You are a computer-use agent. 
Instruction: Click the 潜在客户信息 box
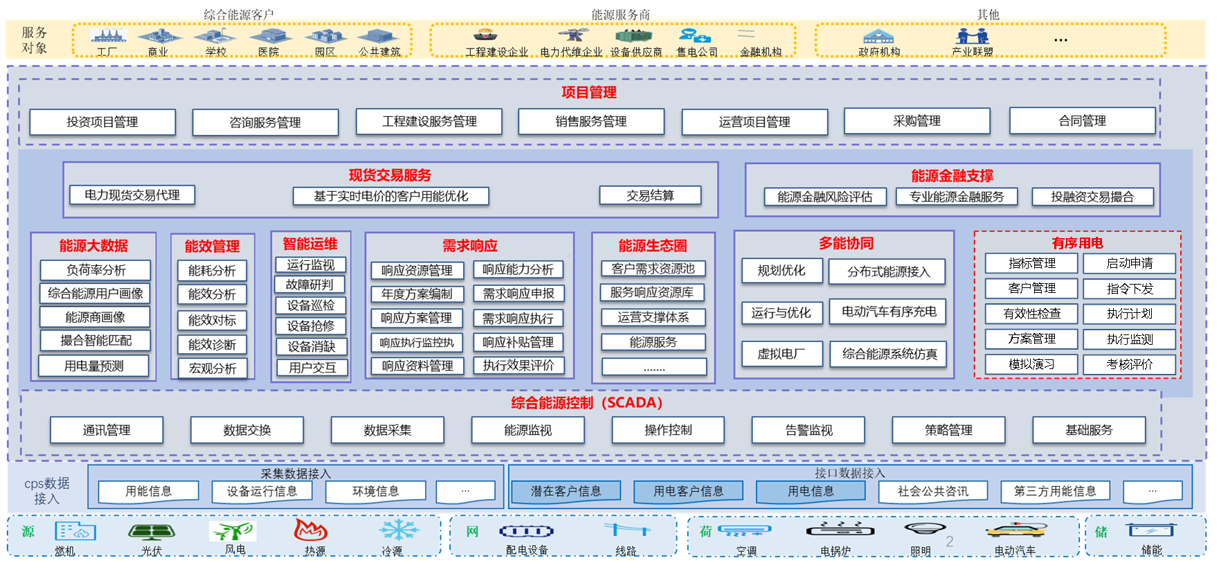(x=566, y=491)
